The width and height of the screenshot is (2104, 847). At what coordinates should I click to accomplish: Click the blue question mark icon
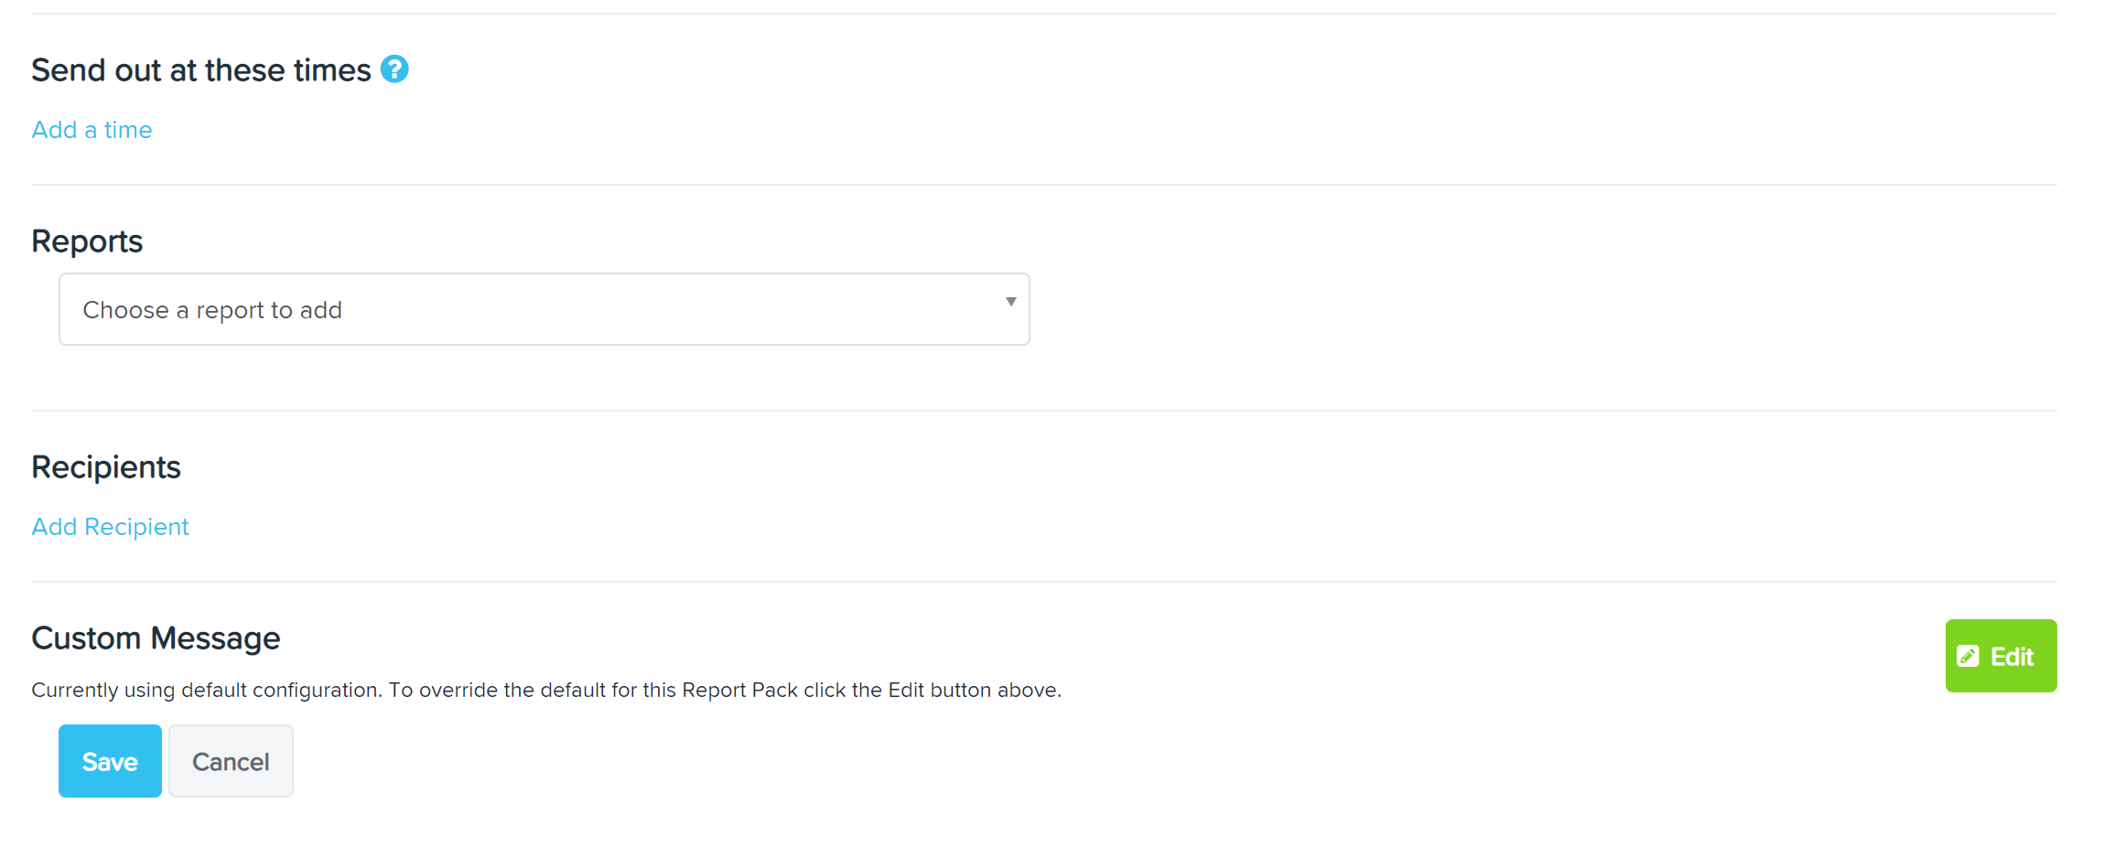[394, 69]
